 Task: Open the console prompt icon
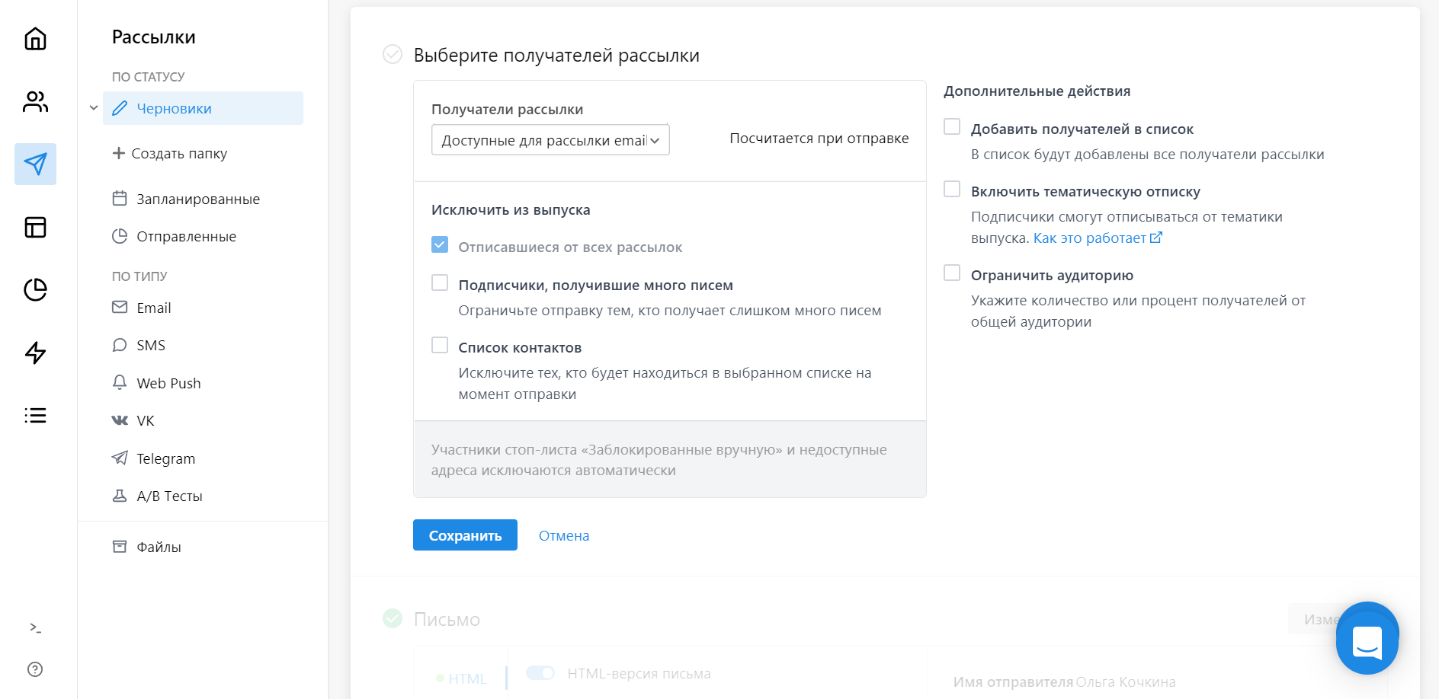coord(35,627)
